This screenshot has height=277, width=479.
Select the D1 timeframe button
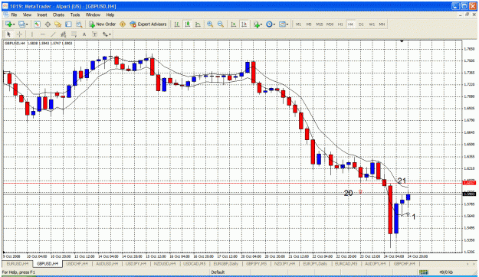pos(361,24)
